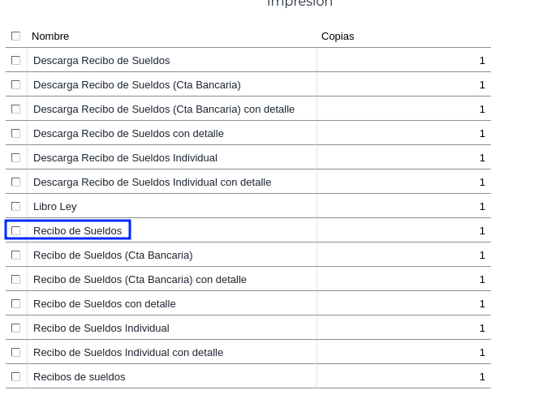Check the highlighted Recibo de Sueldos checkbox
The width and height of the screenshot is (534, 399).
[x=15, y=231]
